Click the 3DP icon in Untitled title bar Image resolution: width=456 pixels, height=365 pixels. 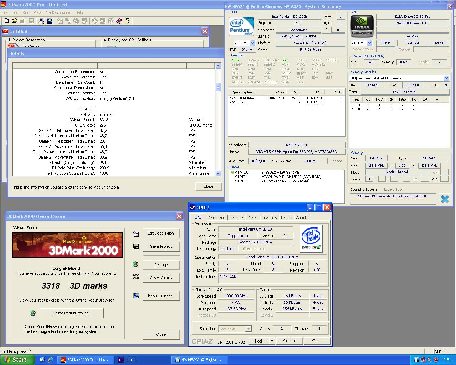(x=5, y=31)
